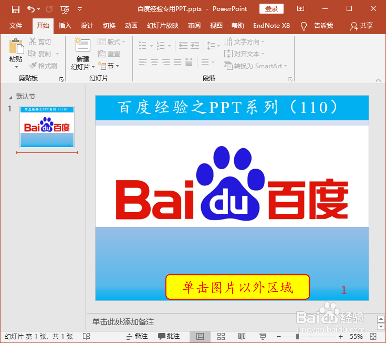Click the bullets list icon
Viewport: 386px width, 343px height.
(143, 45)
